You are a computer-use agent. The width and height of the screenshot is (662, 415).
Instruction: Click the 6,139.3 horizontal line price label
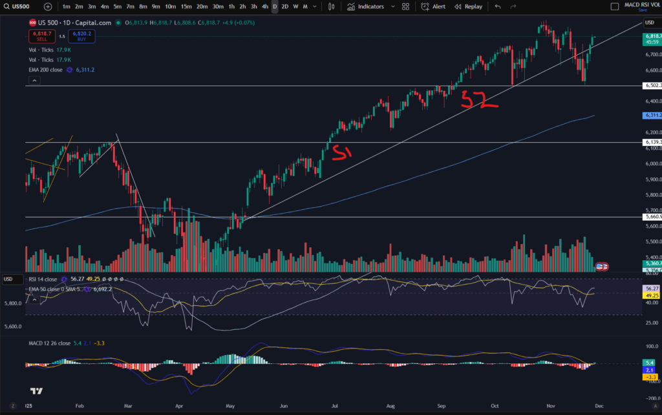coord(652,143)
